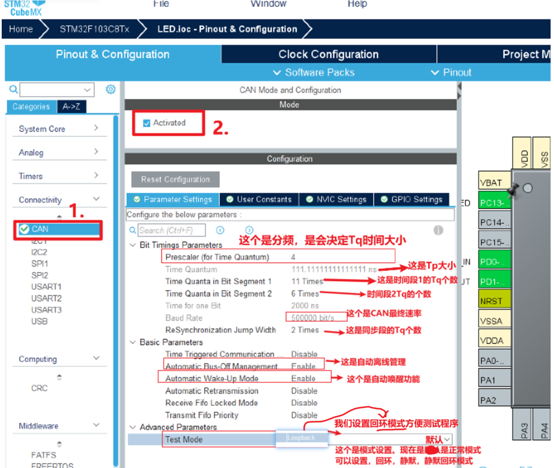Switch to Categories tab
The height and width of the screenshot is (468, 554).
[31, 107]
